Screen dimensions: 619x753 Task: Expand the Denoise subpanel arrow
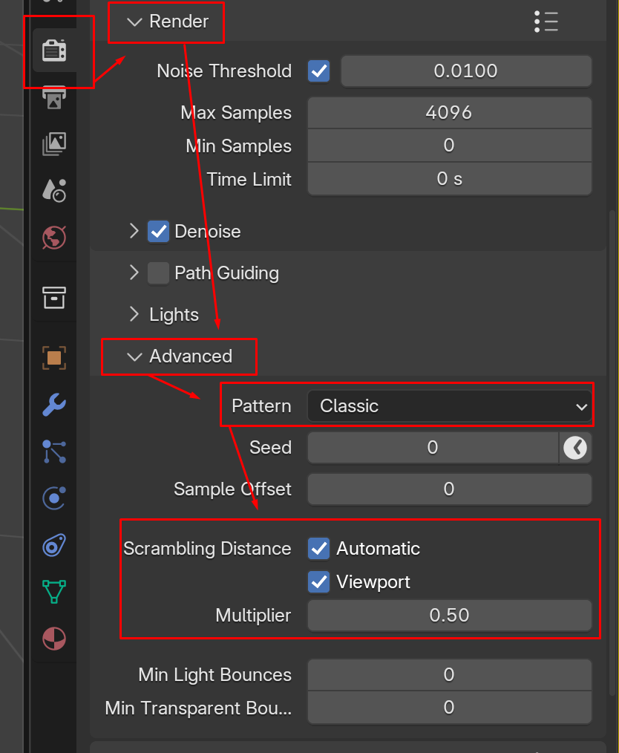coord(134,231)
